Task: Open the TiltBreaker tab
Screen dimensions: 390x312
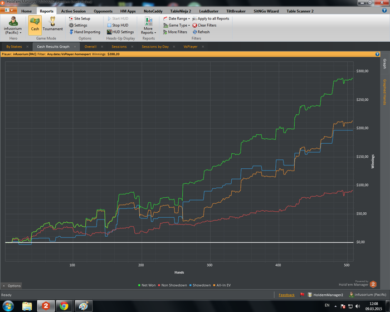Action: [x=236, y=11]
